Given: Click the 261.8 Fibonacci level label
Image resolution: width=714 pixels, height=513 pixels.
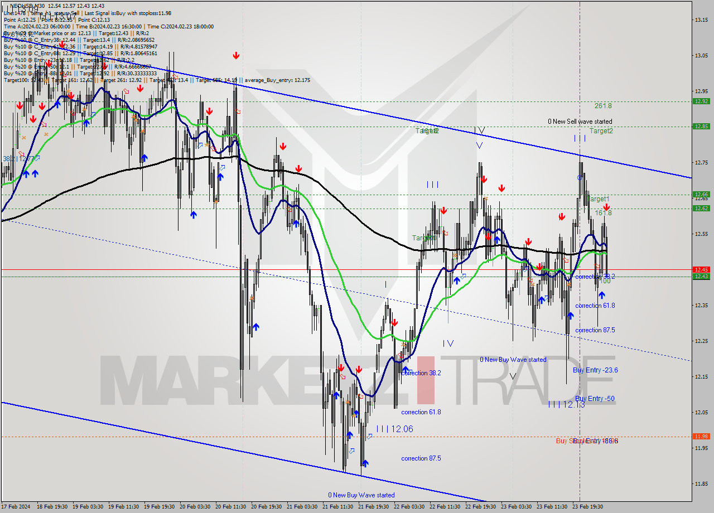Looking at the screenshot, I should click(603, 105).
